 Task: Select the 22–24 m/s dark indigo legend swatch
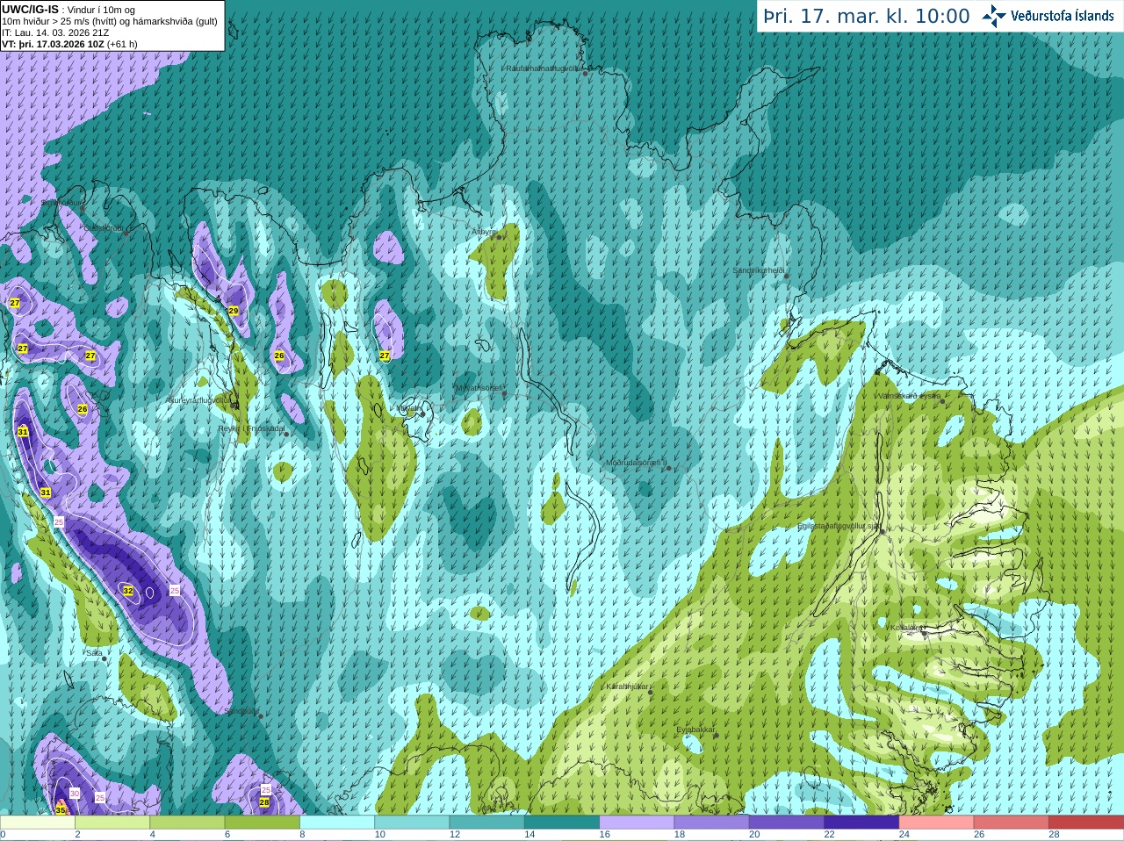[x=861, y=823]
